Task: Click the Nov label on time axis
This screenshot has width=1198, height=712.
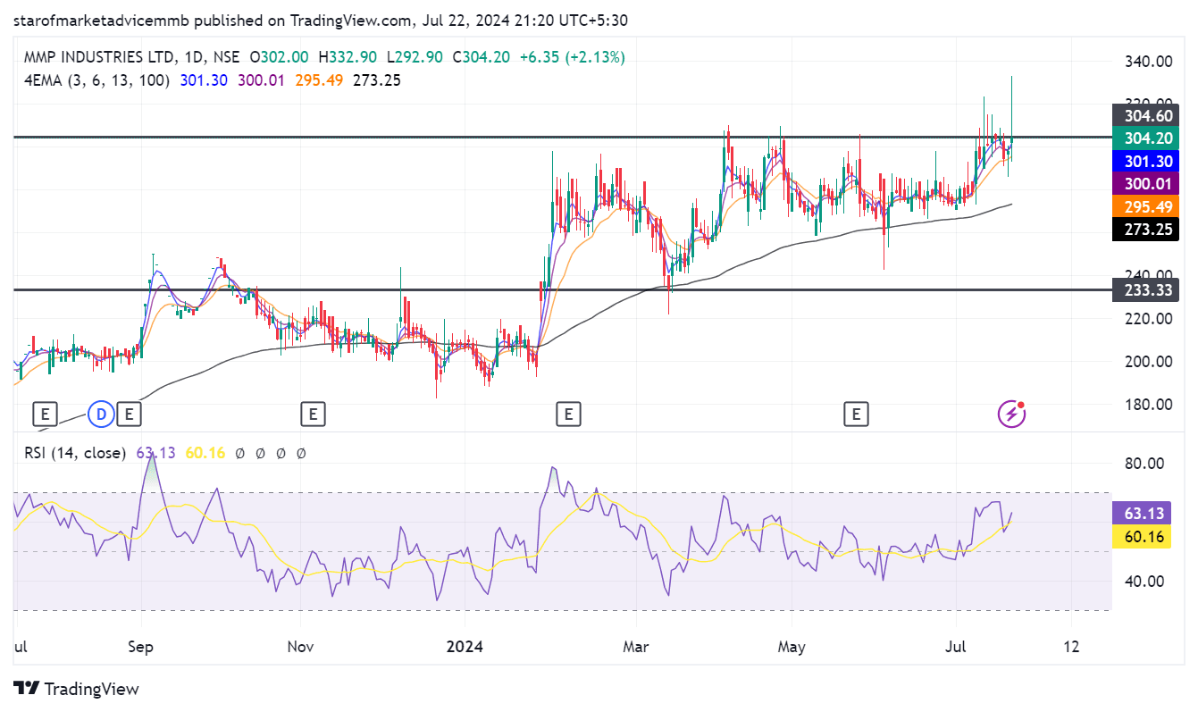Action: (x=301, y=646)
